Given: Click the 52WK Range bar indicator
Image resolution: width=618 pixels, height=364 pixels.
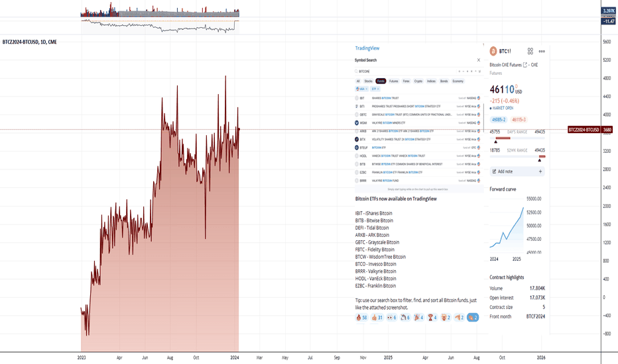Looking at the screenshot, I should click(517, 157).
